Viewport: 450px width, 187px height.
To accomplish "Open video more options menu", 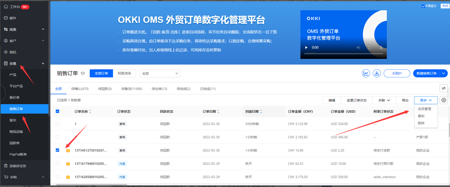I will click(x=381, y=47).
